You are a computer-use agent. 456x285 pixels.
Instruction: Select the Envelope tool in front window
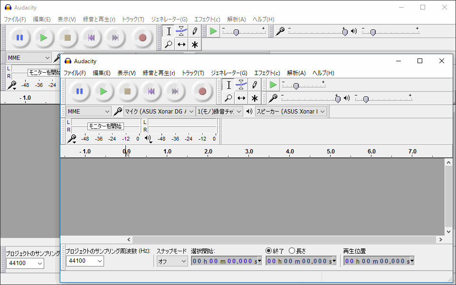pyautogui.click(x=241, y=85)
